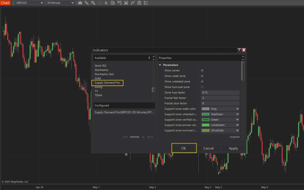Click the zoom in magnifier icon
The height and width of the screenshot is (190, 304).
tap(93, 3)
